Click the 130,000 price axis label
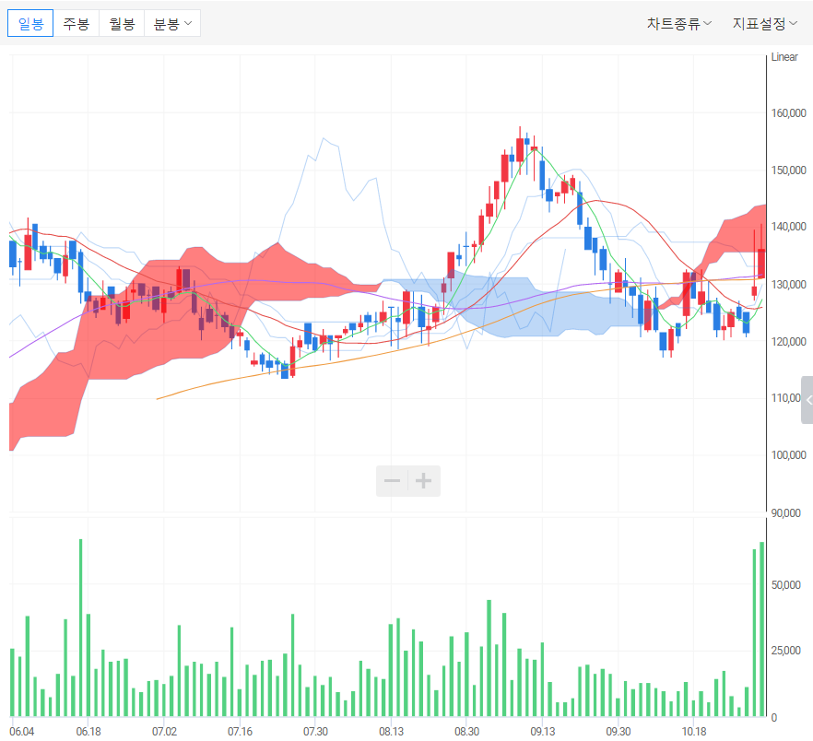This screenshot has width=813, height=741. 788,284
